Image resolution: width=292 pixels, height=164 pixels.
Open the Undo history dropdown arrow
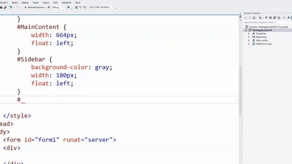click(x=14, y=7)
